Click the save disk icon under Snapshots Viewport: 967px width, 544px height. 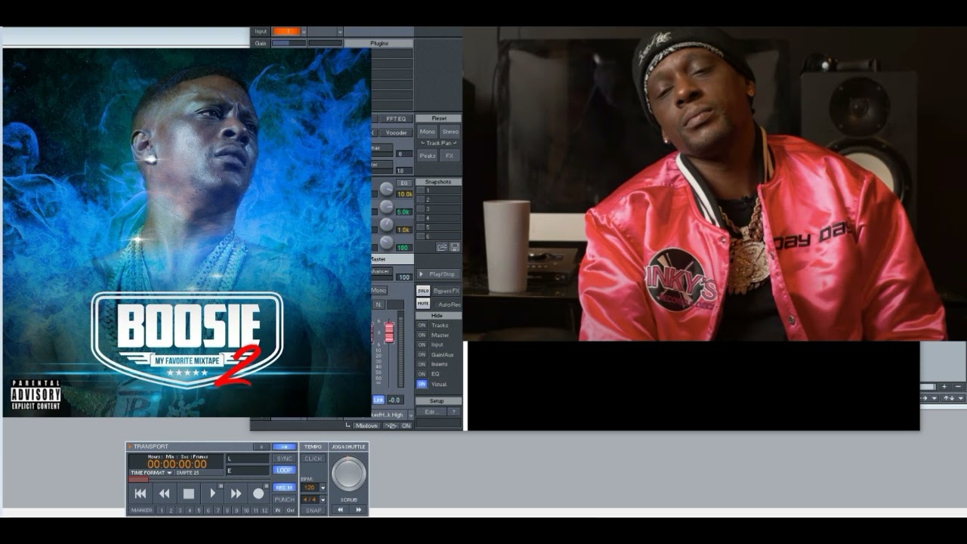455,247
